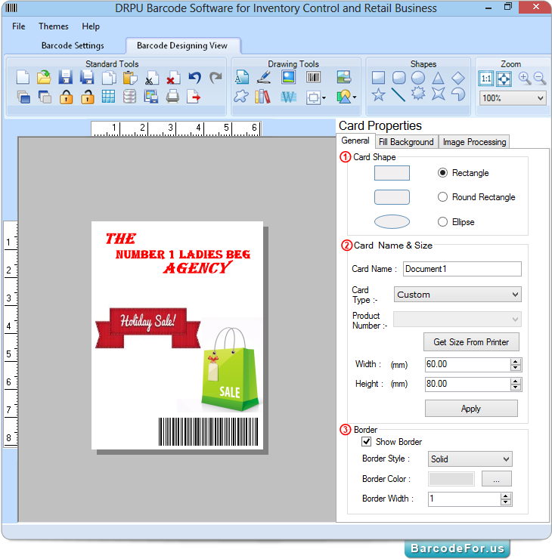Image resolution: width=552 pixels, height=559 pixels.
Task: Click the Apply size button
Action: [471, 408]
